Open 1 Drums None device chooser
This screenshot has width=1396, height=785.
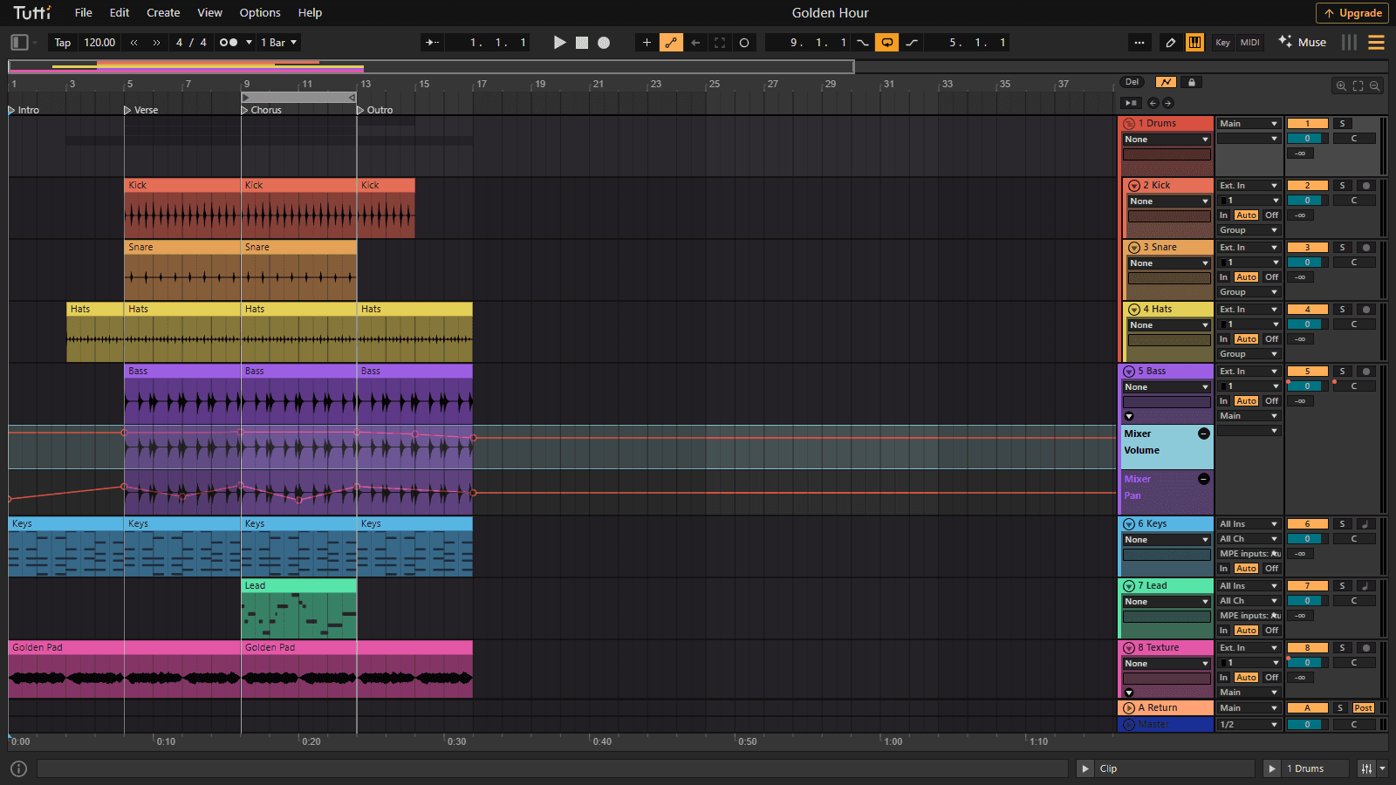pyautogui.click(x=1167, y=140)
